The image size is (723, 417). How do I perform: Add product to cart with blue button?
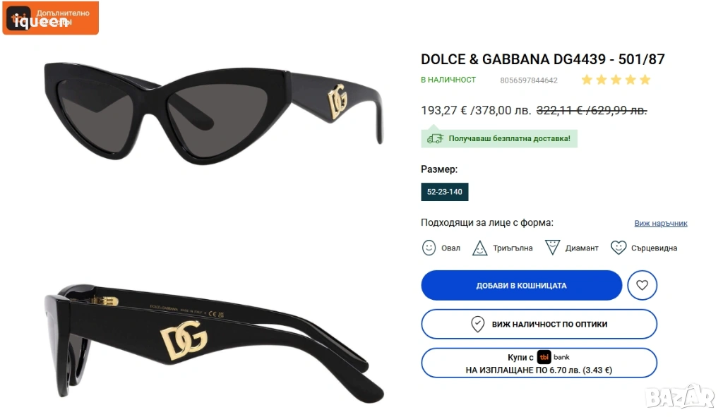521,286
